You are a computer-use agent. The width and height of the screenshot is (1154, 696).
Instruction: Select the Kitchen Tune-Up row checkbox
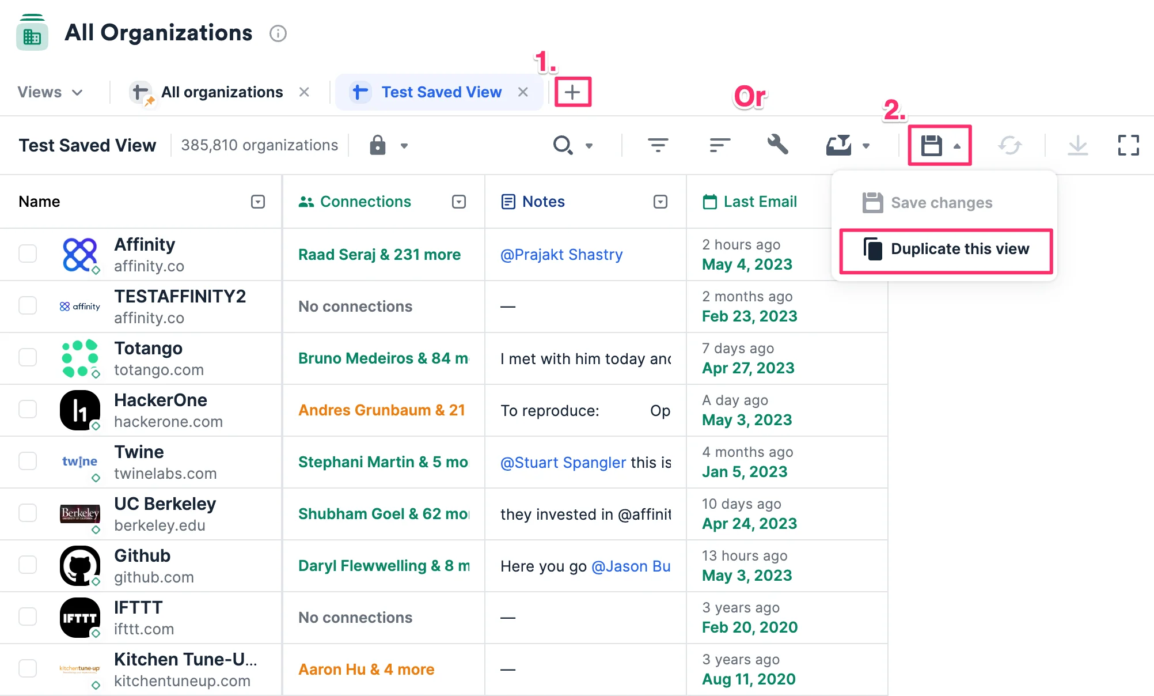click(x=28, y=668)
